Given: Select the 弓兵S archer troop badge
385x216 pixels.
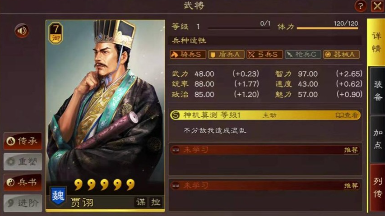Looking at the screenshot, I should point(264,55).
